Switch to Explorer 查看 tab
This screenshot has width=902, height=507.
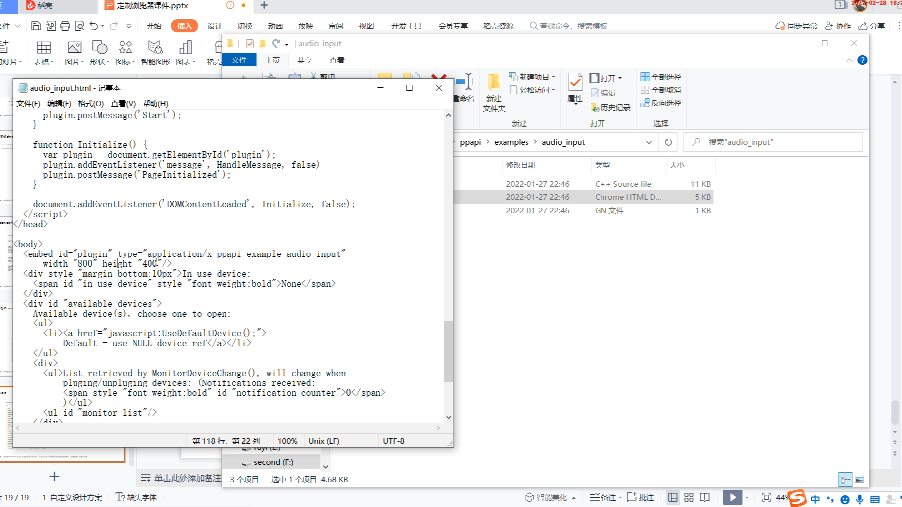337,60
